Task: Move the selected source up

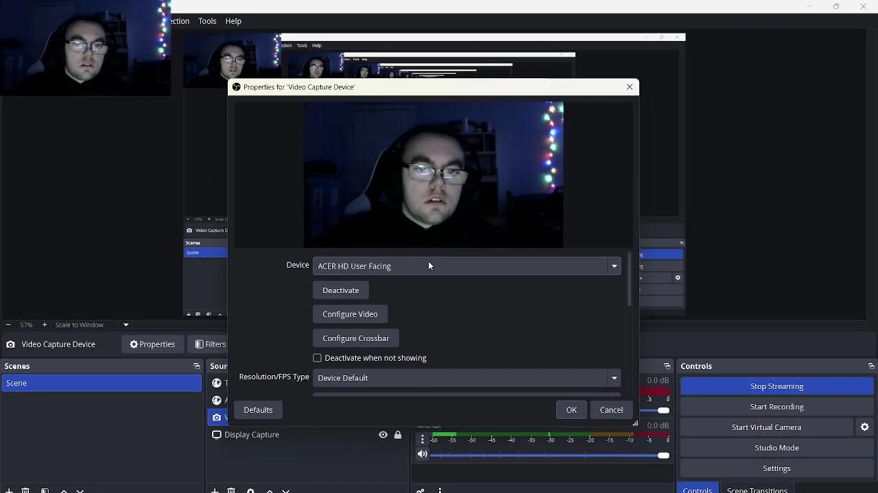Action: click(x=270, y=490)
